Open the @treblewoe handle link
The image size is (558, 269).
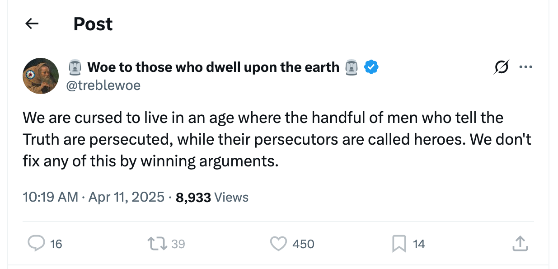click(103, 85)
